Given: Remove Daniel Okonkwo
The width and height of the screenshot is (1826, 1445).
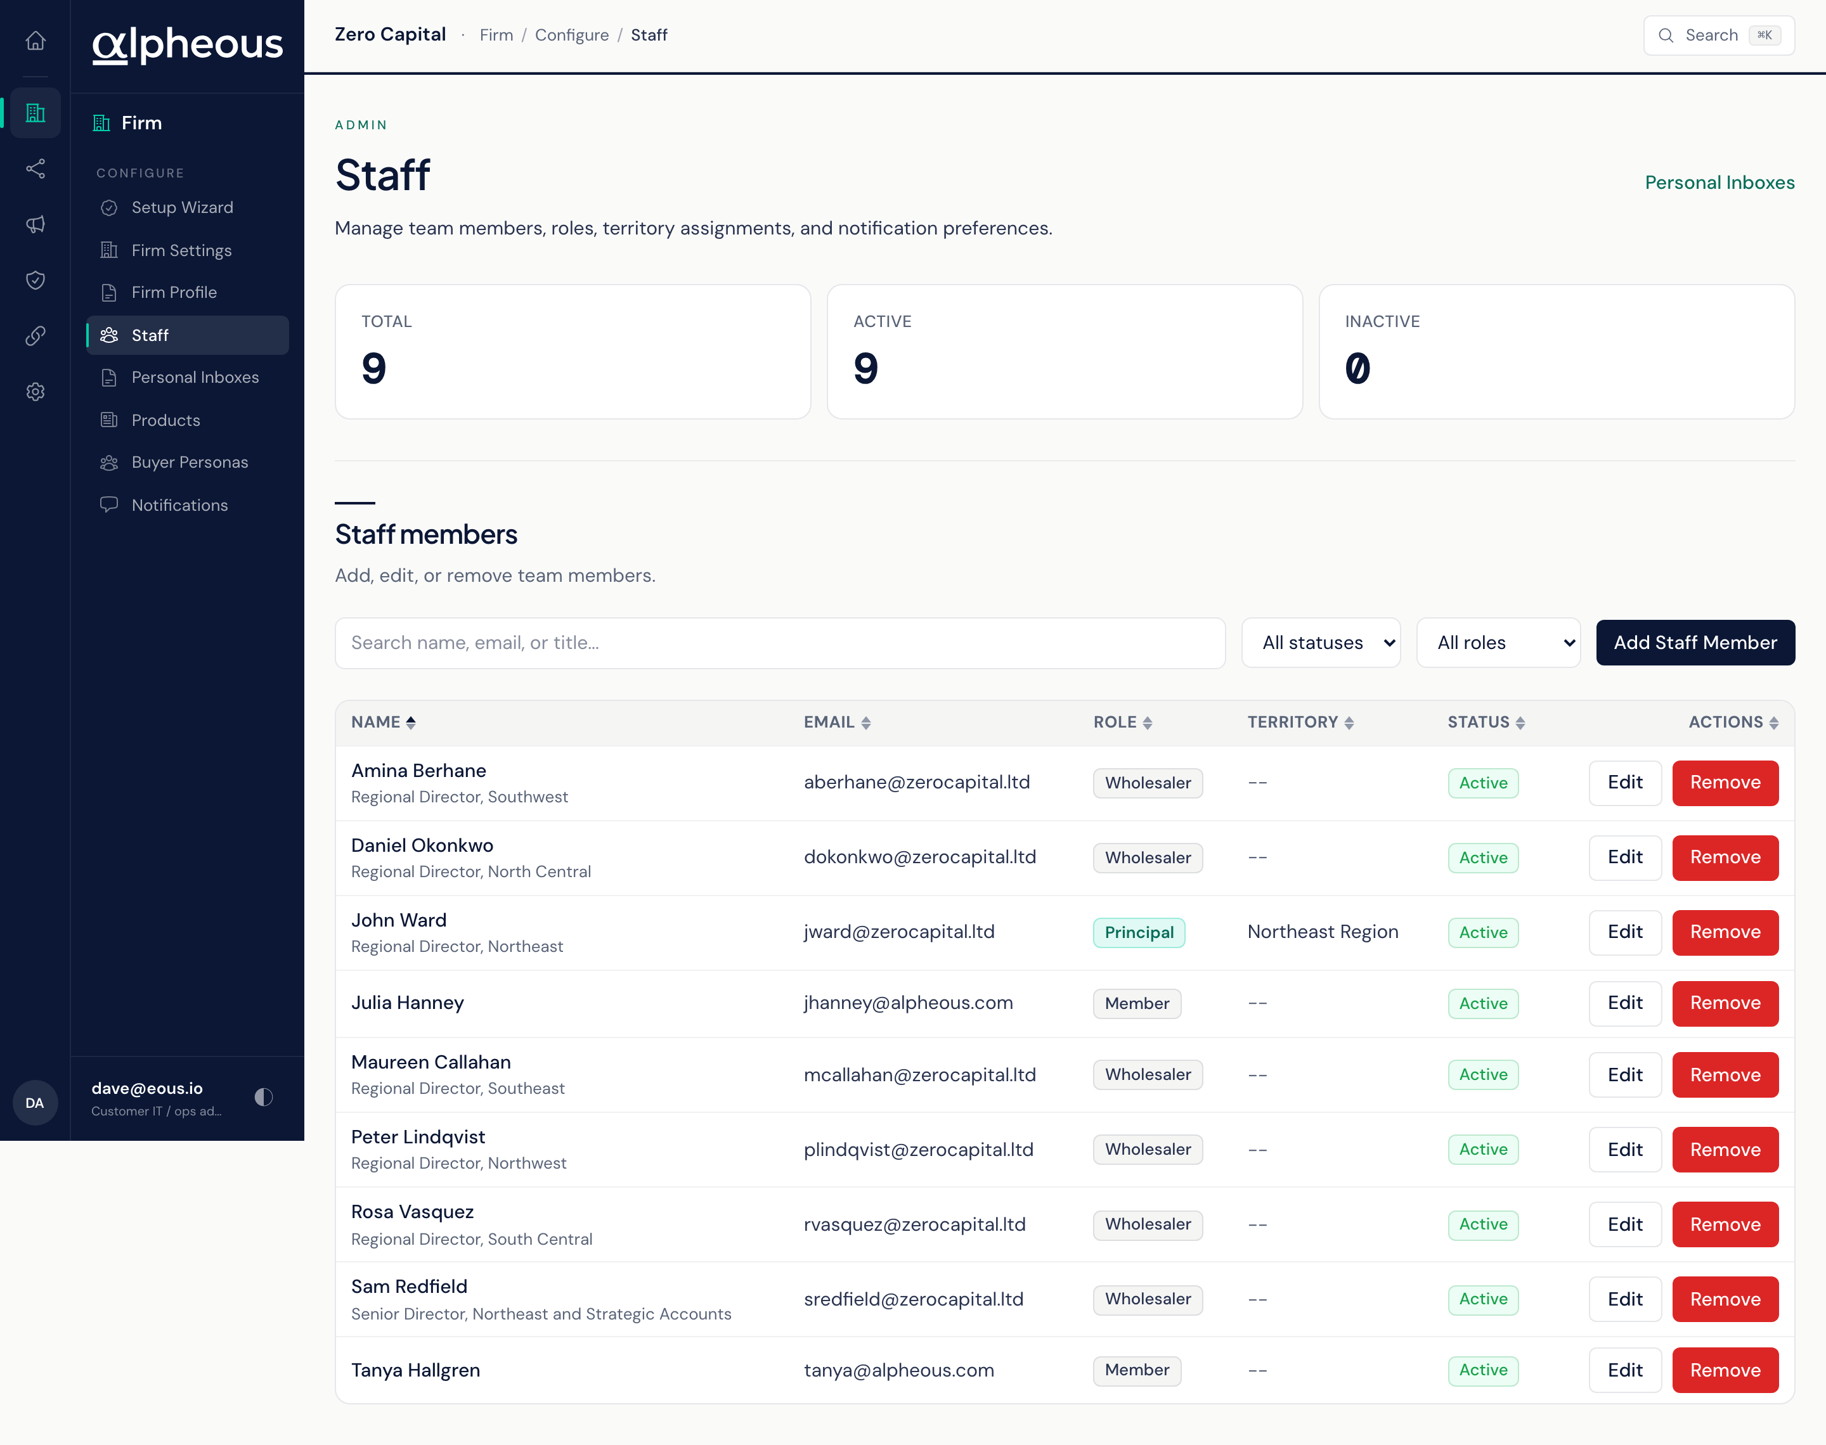Looking at the screenshot, I should tap(1725, 858).
